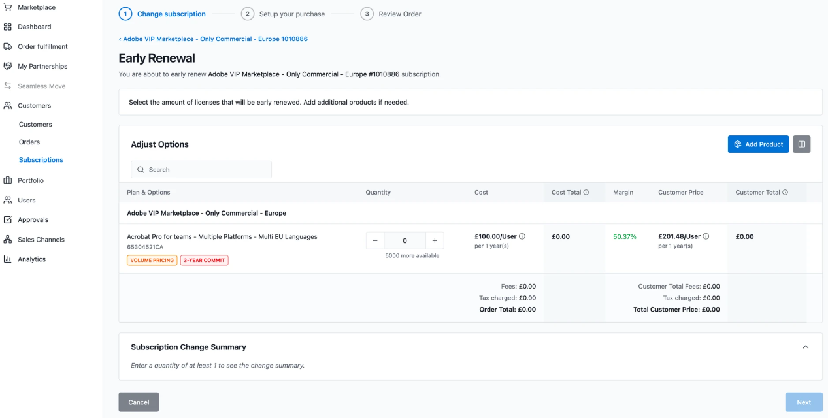Click the My Partnerships handshake icon

(8, 66)
